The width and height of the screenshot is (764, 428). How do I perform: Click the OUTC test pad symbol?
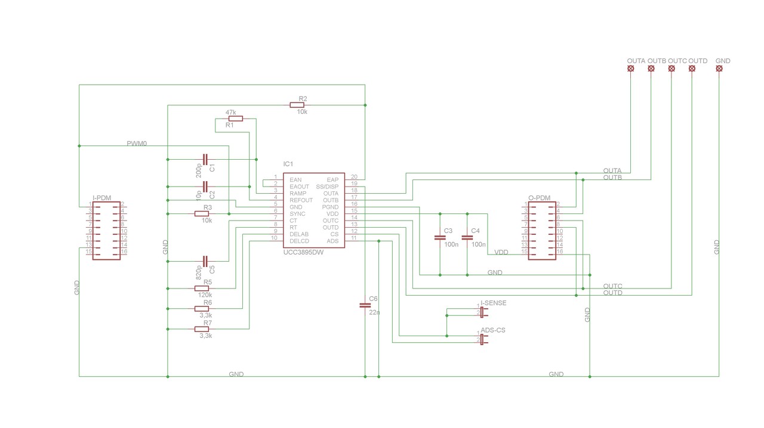coord(671,69)
